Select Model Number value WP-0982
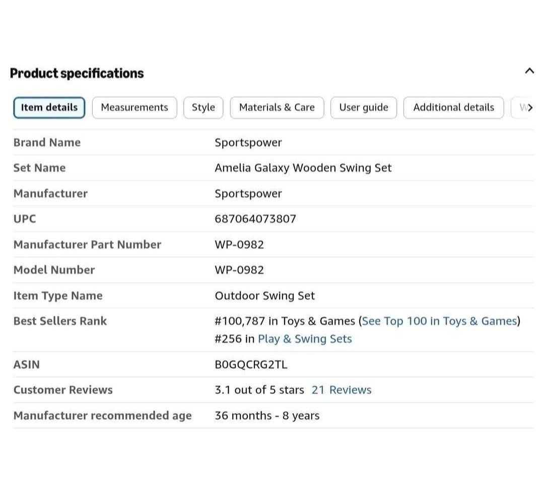Screen dimensions: 544x483 pyautogui.click(x=239, y=270)
